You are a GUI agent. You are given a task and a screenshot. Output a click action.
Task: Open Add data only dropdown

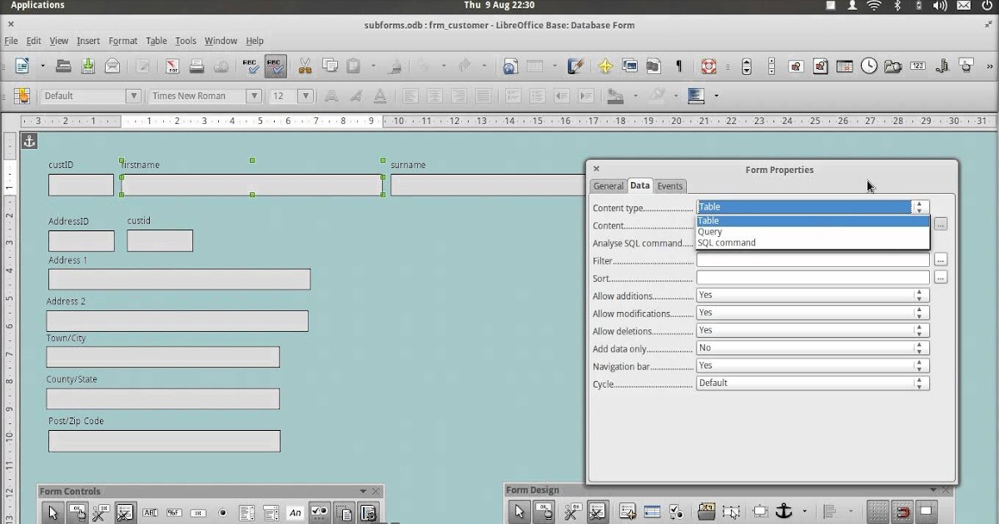tap(813, 349)
